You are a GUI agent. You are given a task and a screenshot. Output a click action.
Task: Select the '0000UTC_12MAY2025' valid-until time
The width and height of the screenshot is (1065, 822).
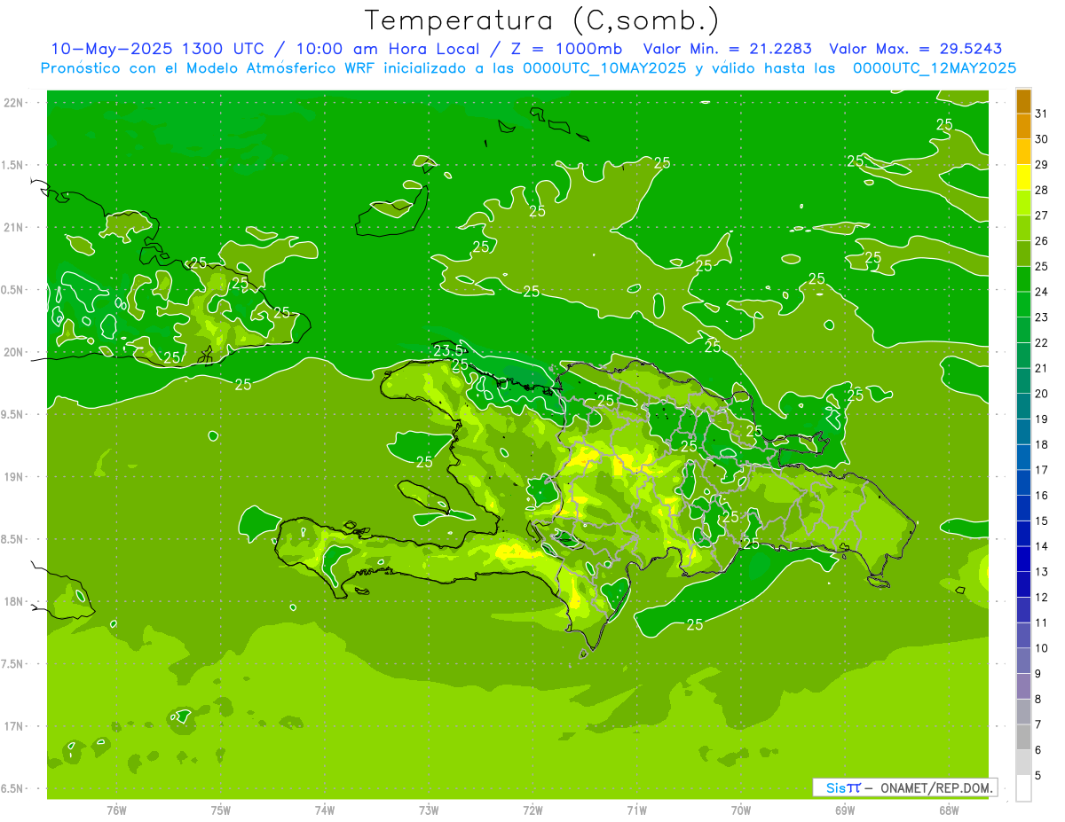coord(935,68)
